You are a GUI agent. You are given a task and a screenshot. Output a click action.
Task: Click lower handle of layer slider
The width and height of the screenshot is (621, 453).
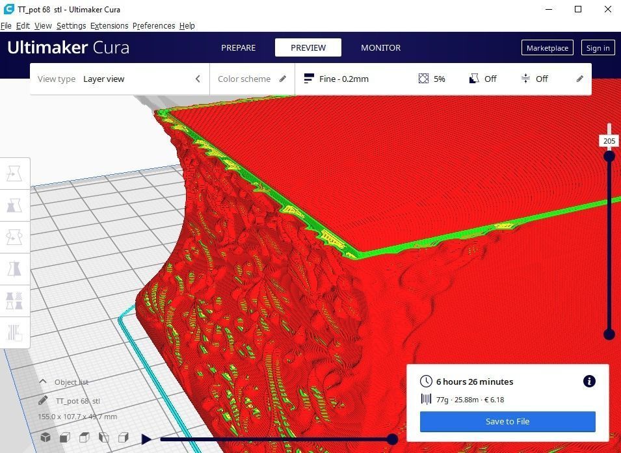click(x=609, y=335)
